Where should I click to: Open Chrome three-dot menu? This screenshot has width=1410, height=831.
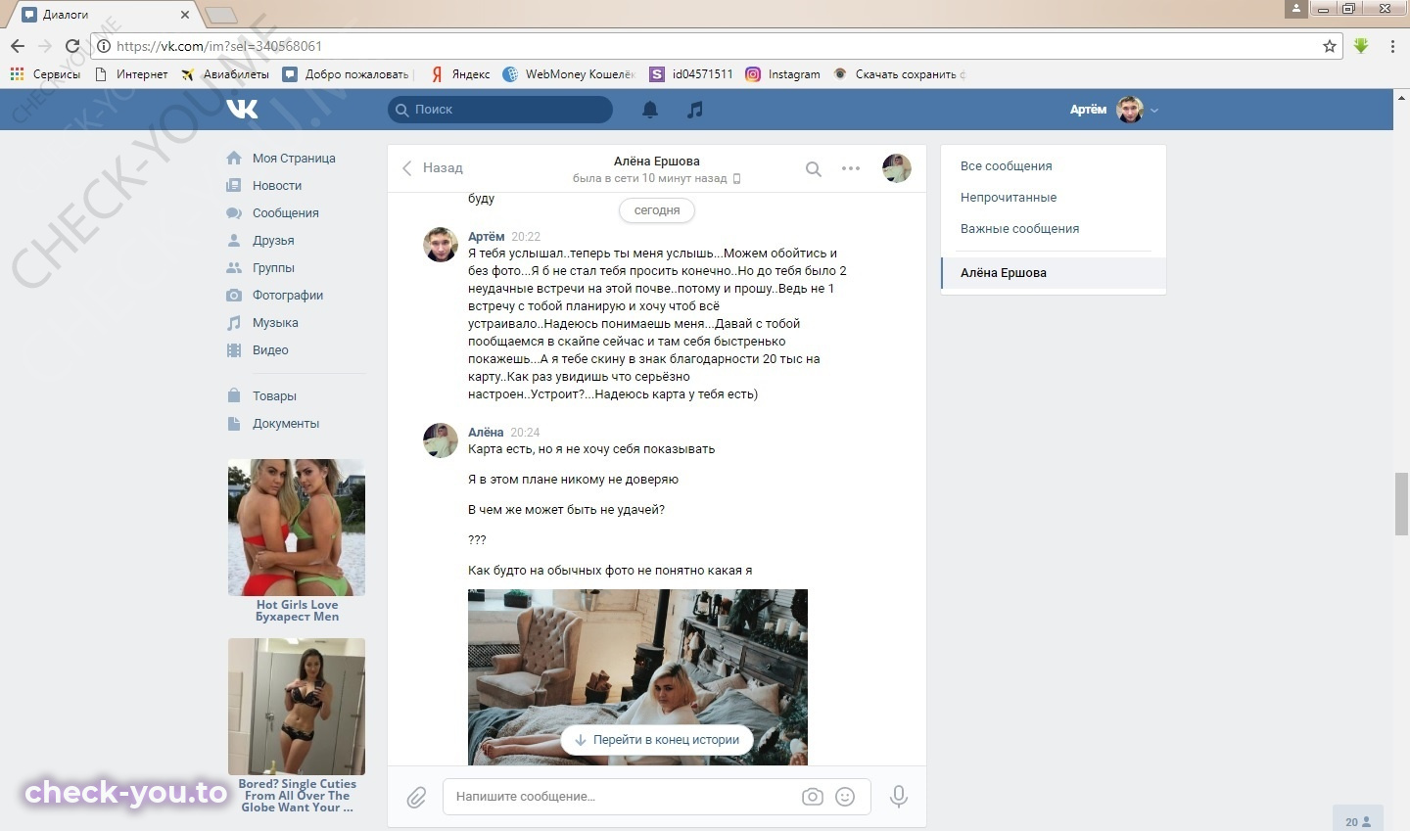coord(1392,46)
